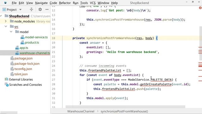Open the Project view dropdown
202x114 pixels.
pyautogui.click(x=20, y=9)
